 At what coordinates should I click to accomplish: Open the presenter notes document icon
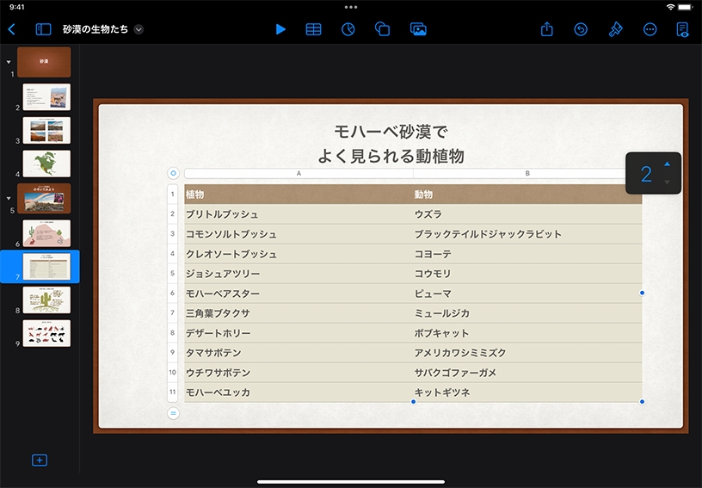click(683, 29)
